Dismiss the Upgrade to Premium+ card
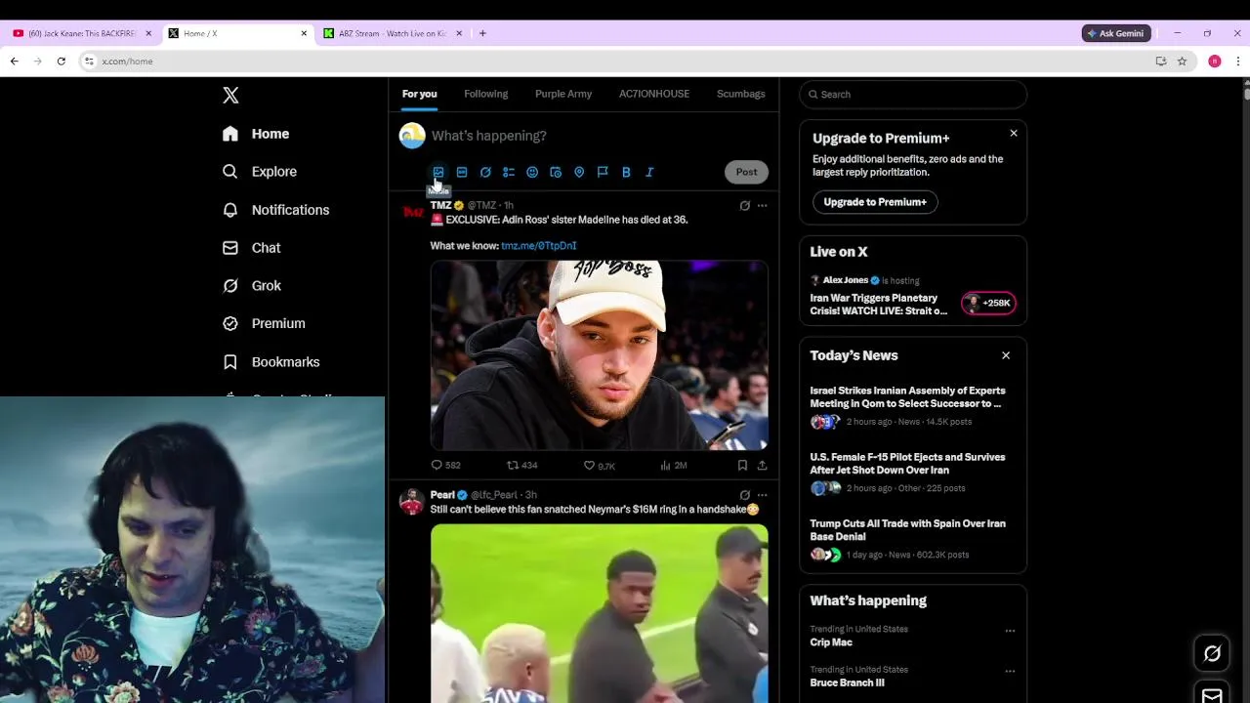This screenshot has width=1250, height=703. pyautogui.click(x=1014, y=133)
